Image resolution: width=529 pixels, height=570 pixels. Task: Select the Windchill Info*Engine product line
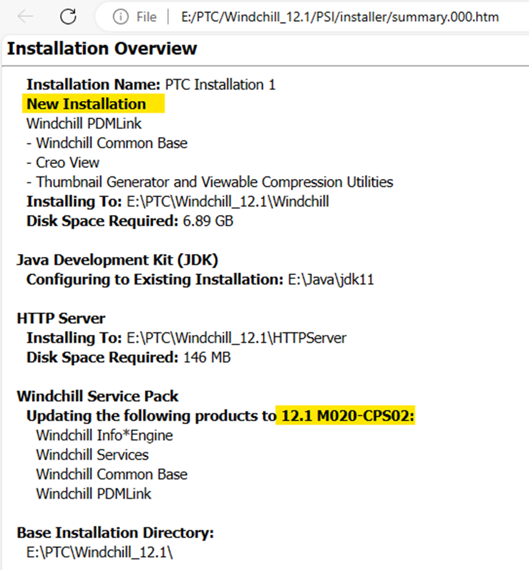point(104,435)
